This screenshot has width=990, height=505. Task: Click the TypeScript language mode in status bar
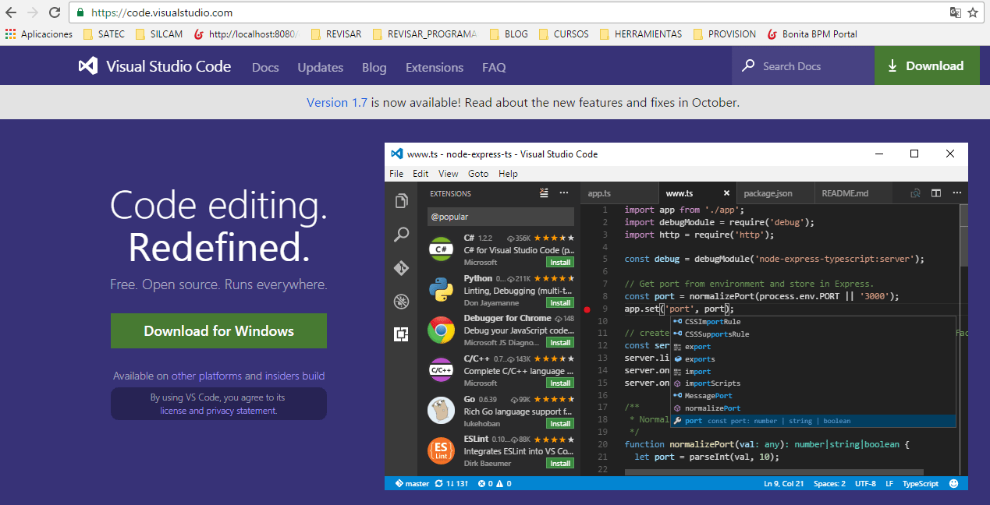(x=921, y=483)
